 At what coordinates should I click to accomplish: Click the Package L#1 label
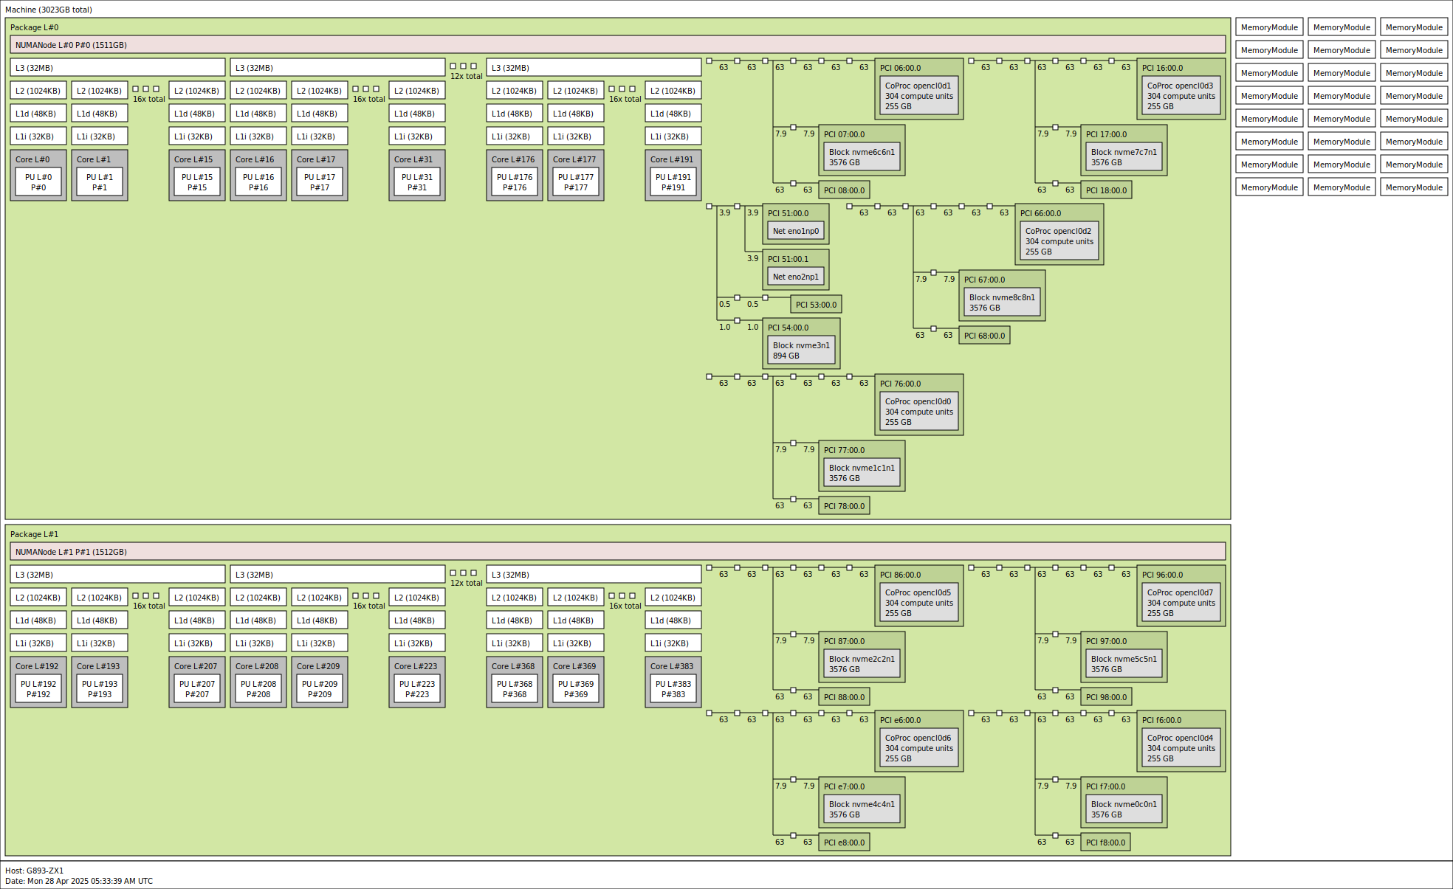[34, 534]
